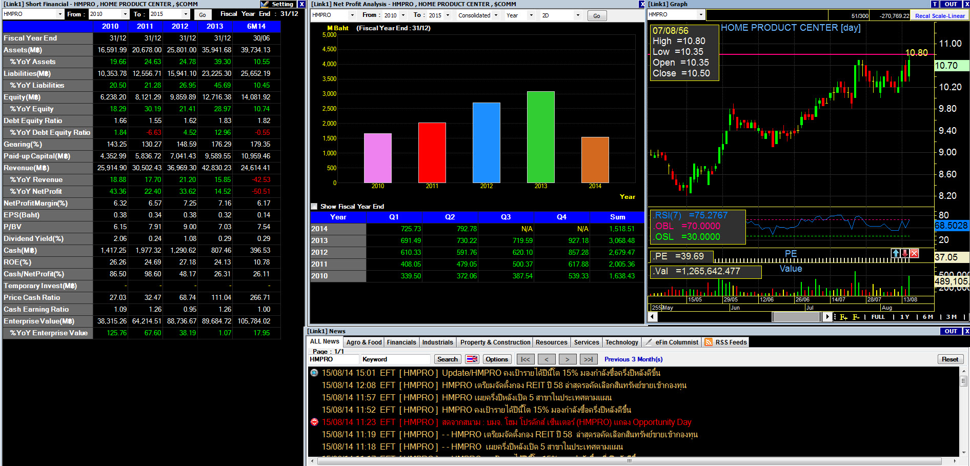Select the ALL News tab
This screenshot has height=466, width=970.
(x=325, y=342)
